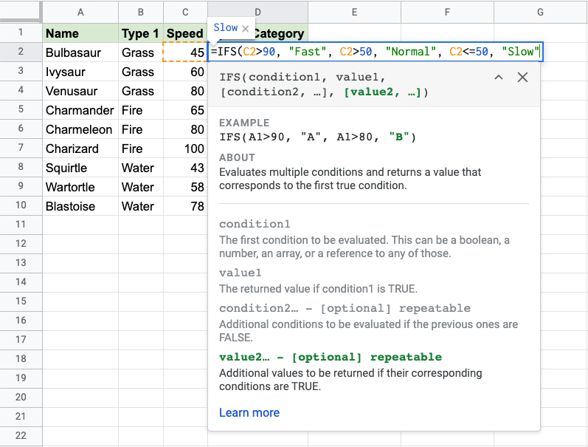
Task: Select the Speed column header cell
Action: click(x=185, y=33)
